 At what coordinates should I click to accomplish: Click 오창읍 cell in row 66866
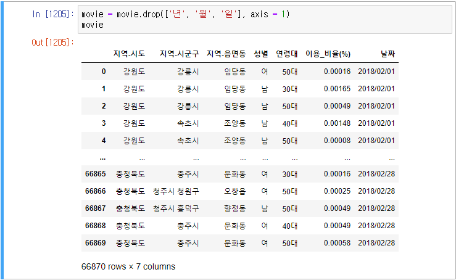(235, 191)
